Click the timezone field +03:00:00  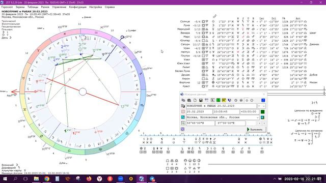[250, 112]
